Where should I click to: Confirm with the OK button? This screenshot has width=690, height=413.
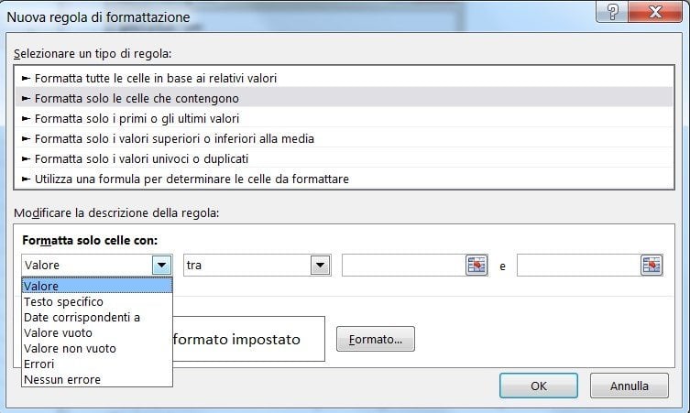[x=539, y=386]
